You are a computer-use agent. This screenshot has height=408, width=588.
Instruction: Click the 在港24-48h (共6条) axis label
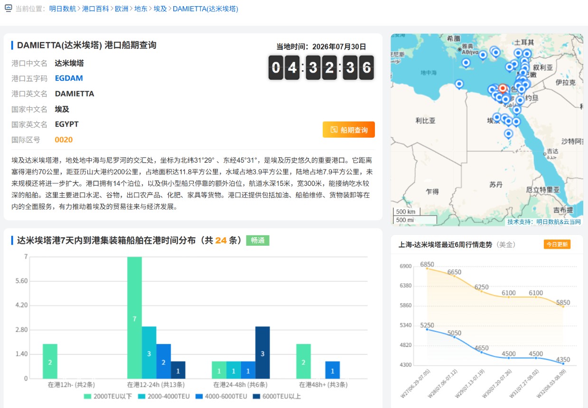coord(241,385)
